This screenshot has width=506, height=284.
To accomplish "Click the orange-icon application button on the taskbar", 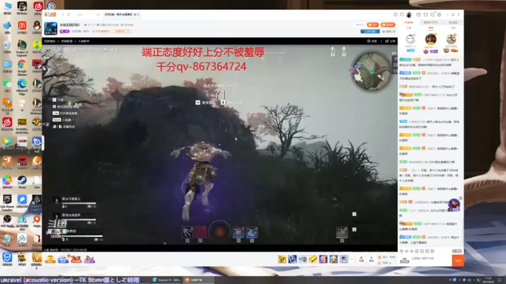I will 199,280.
